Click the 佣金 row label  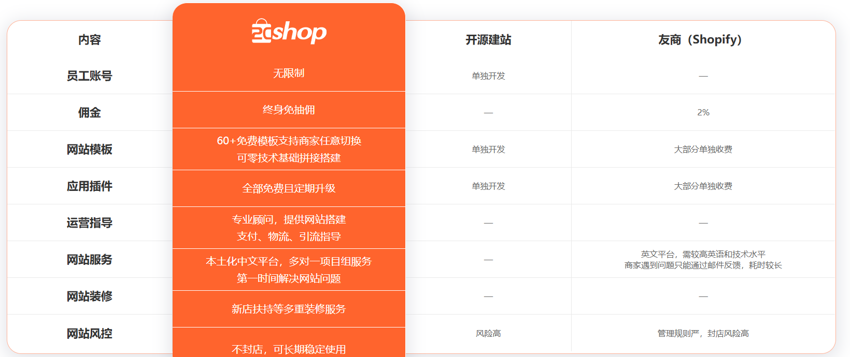pyautogui.click(x=90, y=112)
